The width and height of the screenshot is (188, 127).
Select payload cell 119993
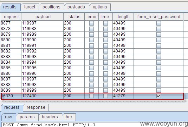[43, 57]
